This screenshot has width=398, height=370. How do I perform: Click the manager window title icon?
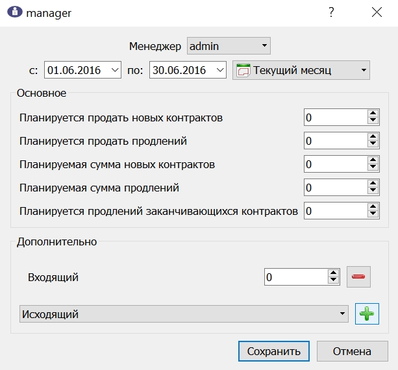(x=15, y=12)
